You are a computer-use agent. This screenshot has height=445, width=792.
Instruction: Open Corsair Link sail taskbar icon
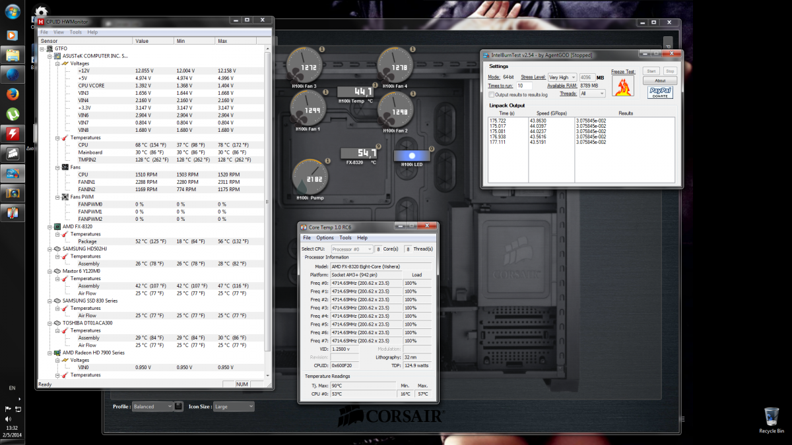(x=13, y=154)
